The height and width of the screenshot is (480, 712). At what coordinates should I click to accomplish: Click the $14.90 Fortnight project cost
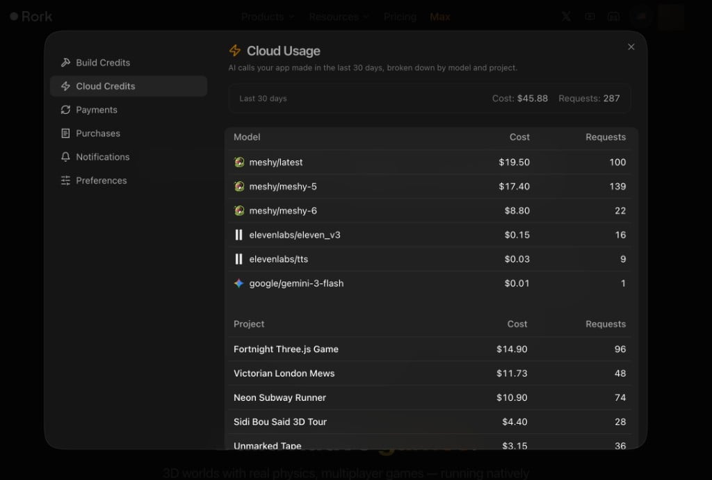pos(512,349)
